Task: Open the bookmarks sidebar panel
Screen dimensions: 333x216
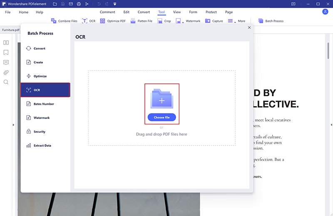Action: (6, 52)
